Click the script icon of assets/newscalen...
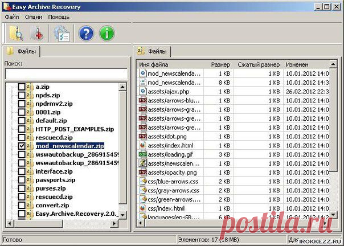Image resolution: width=344 pixels, height=246 pixels. (142, 163)
